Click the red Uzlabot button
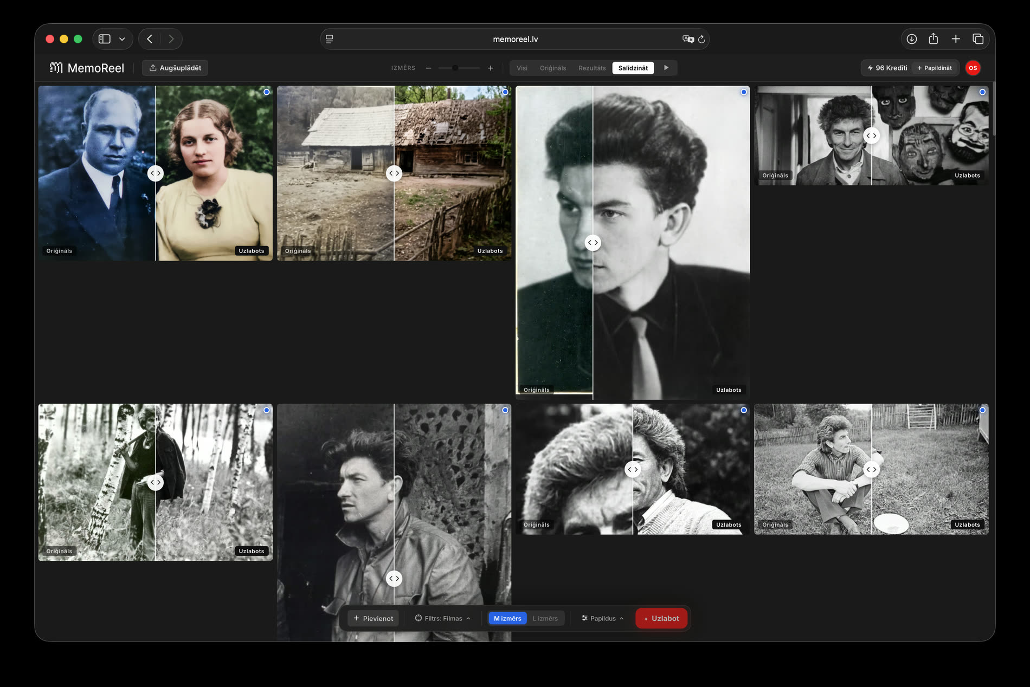Viewport: 1030px width, 687px height. tap(661, 618)
